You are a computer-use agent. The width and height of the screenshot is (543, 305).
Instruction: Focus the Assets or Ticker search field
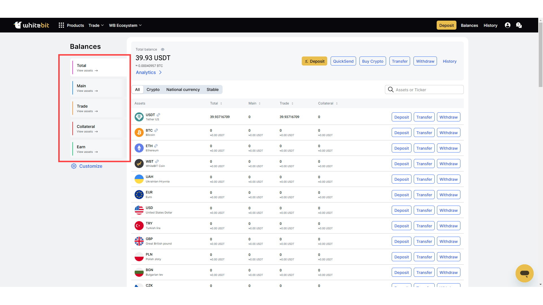[424, 90]
